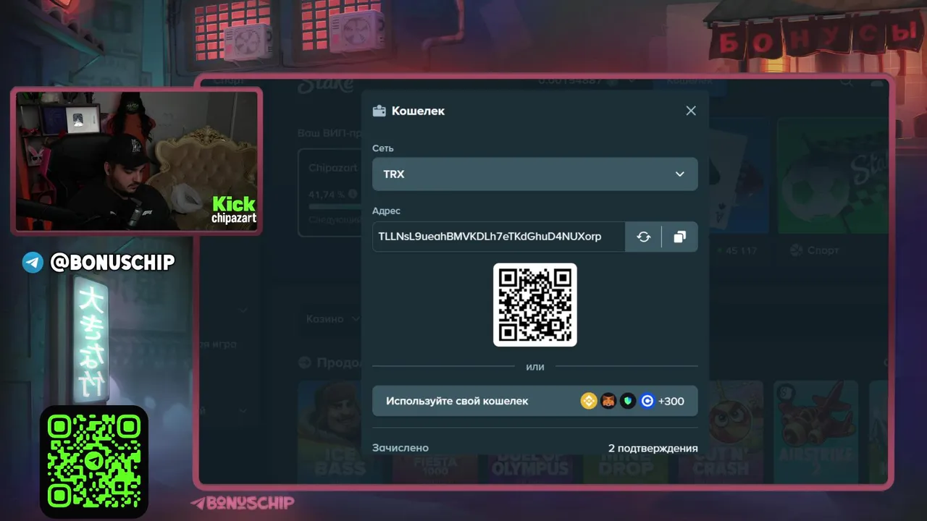Open the TRX network dropdown
The width and height of the screenshot is (927, 521).
[535, 174]
